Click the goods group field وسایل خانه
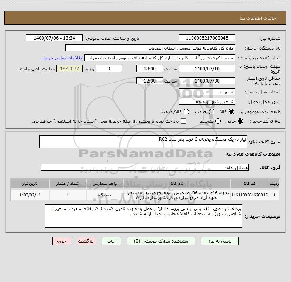Viewport: 291px width, 282px height. pos(145,167)
